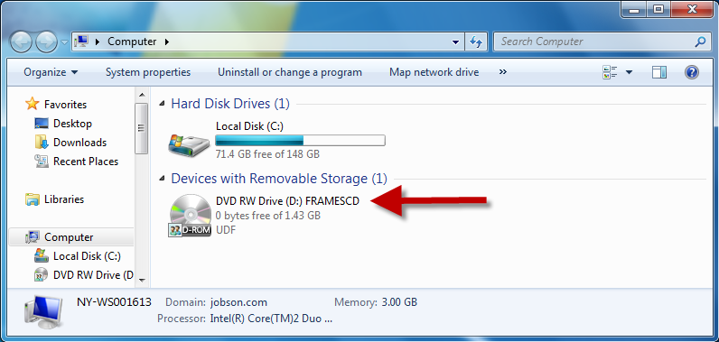Open the Help question mark icon
719x342 pixels.
(692, 72)
